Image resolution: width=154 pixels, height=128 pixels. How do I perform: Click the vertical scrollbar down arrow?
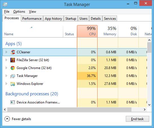click(x=149, y=105)
